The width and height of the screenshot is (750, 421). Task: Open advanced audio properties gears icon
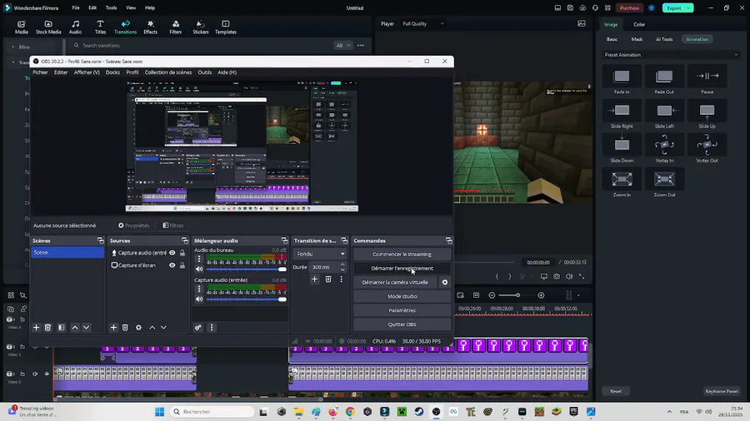pyautogui.click(x=198, y=327)
